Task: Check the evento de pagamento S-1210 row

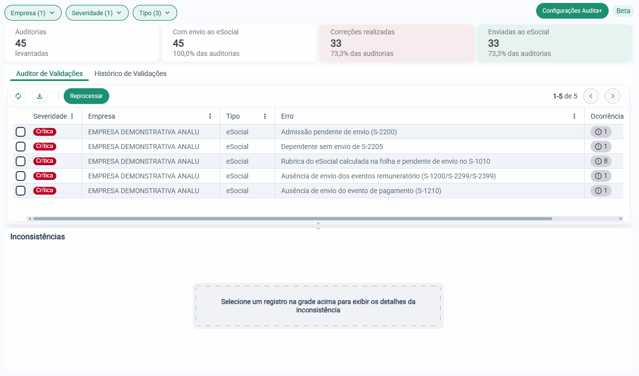Action: pyautogui.click(x=21, y=191)
